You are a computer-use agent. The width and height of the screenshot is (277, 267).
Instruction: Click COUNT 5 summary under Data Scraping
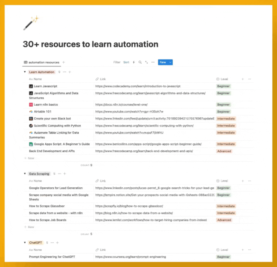86,234
